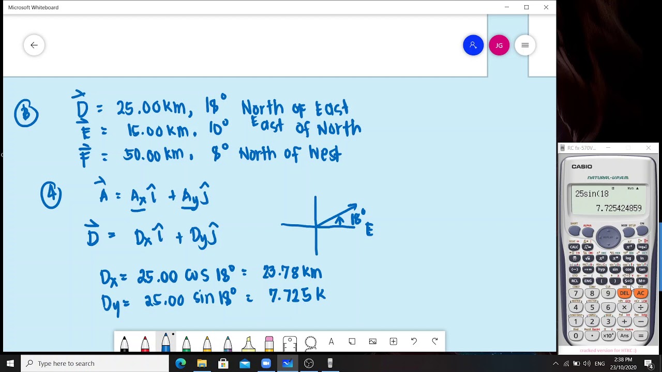662x372 pixels.
Task: Click the calculator multiply key
Action: (x=624, y=307)
